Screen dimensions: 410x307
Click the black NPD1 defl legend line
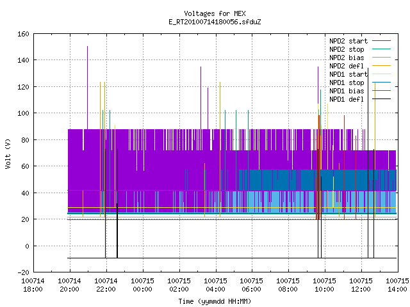point(381,99)
